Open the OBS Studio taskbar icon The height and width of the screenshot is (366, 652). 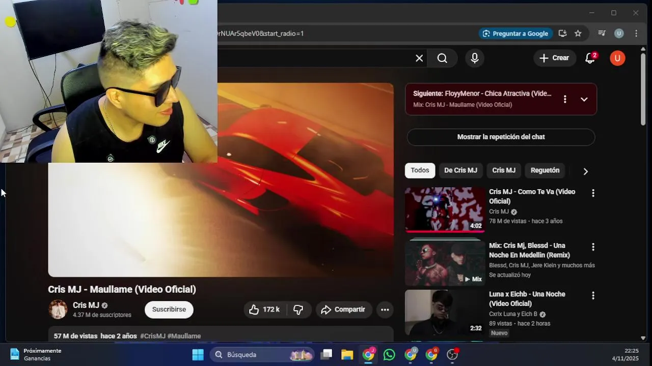click(452, 354)
